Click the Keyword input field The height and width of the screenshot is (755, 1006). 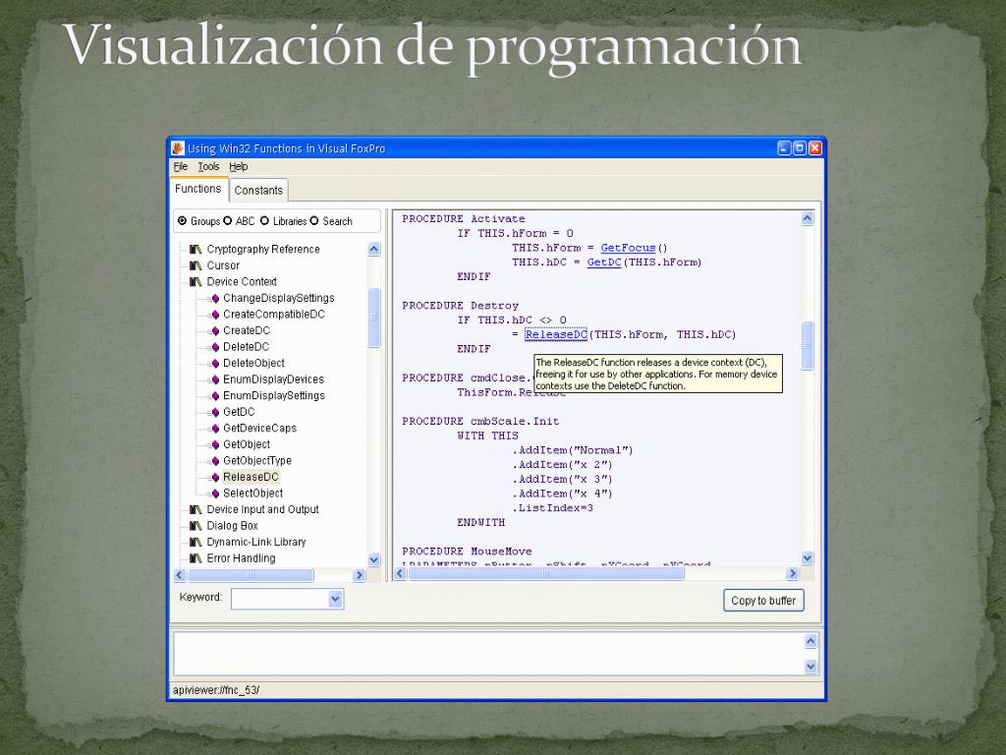[x=280, y=599]
